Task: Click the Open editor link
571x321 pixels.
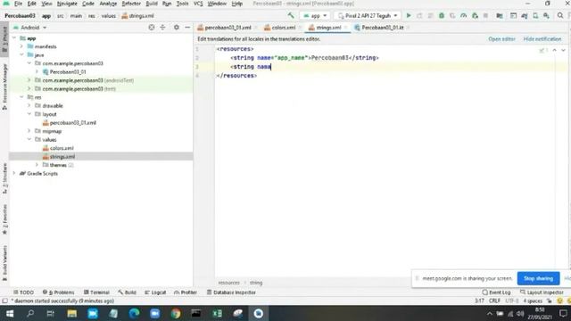Action: [x=501, y=39]
